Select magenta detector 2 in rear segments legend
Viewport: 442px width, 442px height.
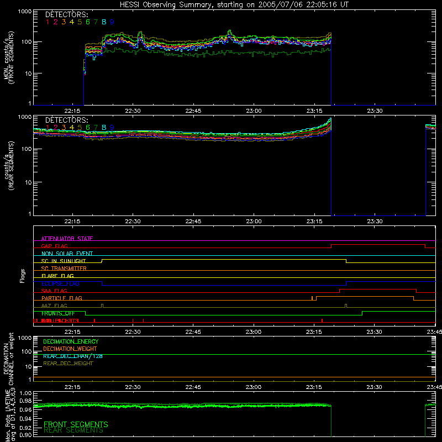point(56,128)
